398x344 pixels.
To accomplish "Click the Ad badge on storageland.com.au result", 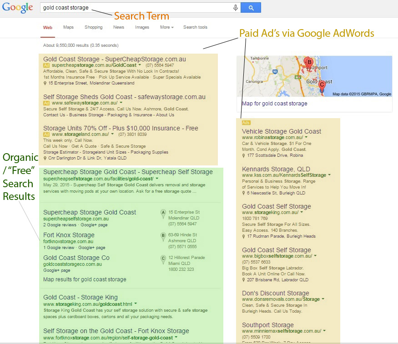I will (46, 135).
